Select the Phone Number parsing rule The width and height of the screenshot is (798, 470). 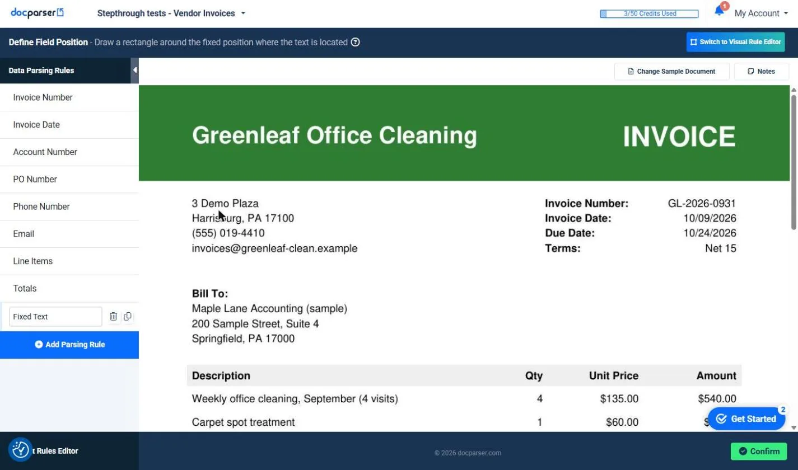point(69,206)
